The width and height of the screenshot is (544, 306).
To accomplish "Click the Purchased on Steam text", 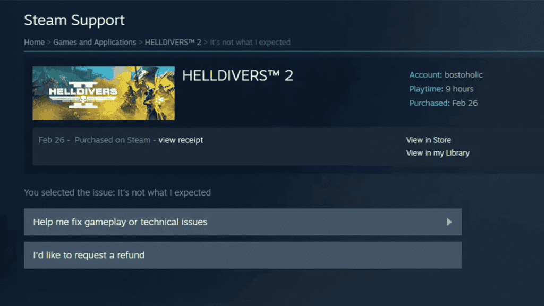I will click(113, 140).
